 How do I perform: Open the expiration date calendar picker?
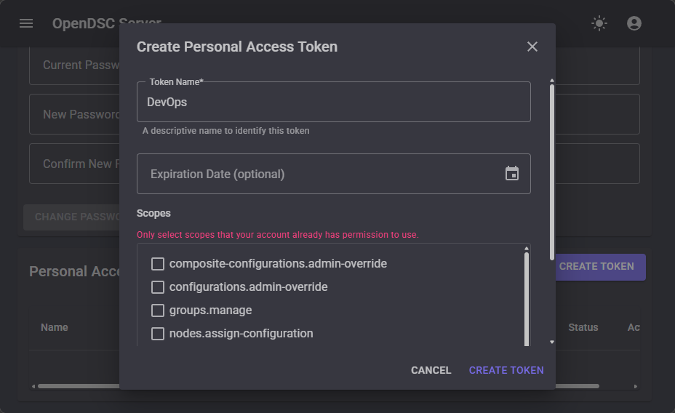coord(512,174)
